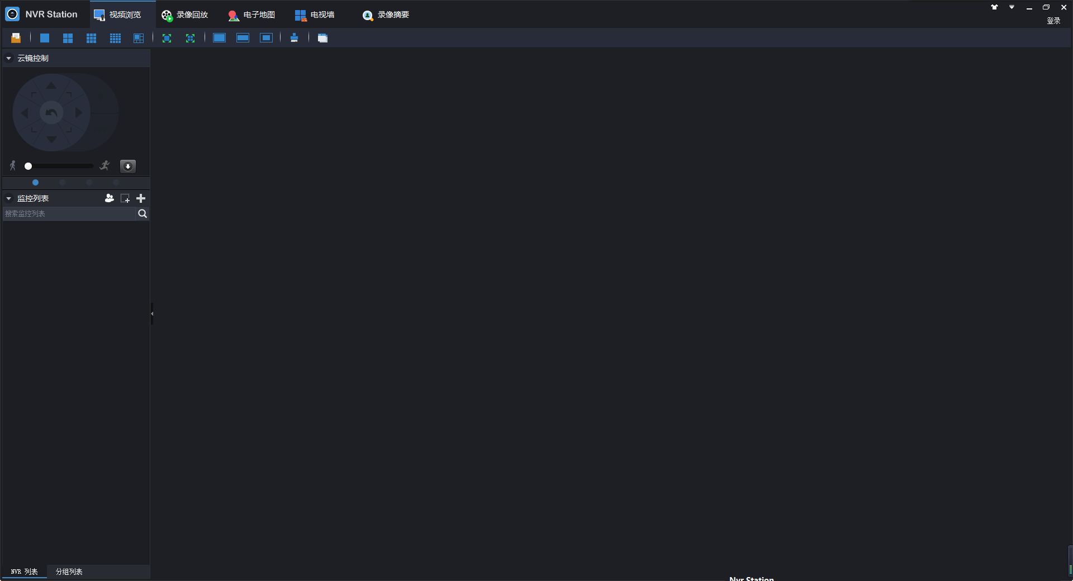
Task: Switch to the 分组列表 tab
Action: point(69,572)
